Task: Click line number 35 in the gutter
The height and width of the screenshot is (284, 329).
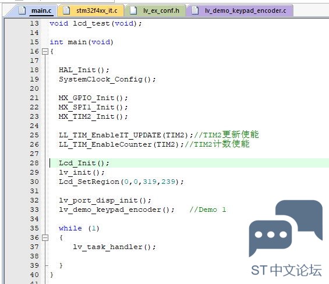Action: [34, 228]
